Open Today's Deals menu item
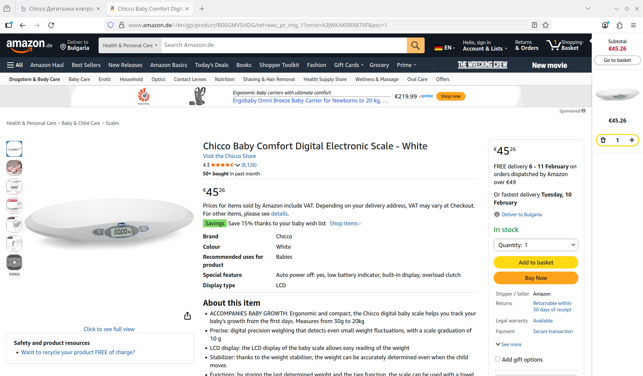Screen dimensions: 643x376 212,65
